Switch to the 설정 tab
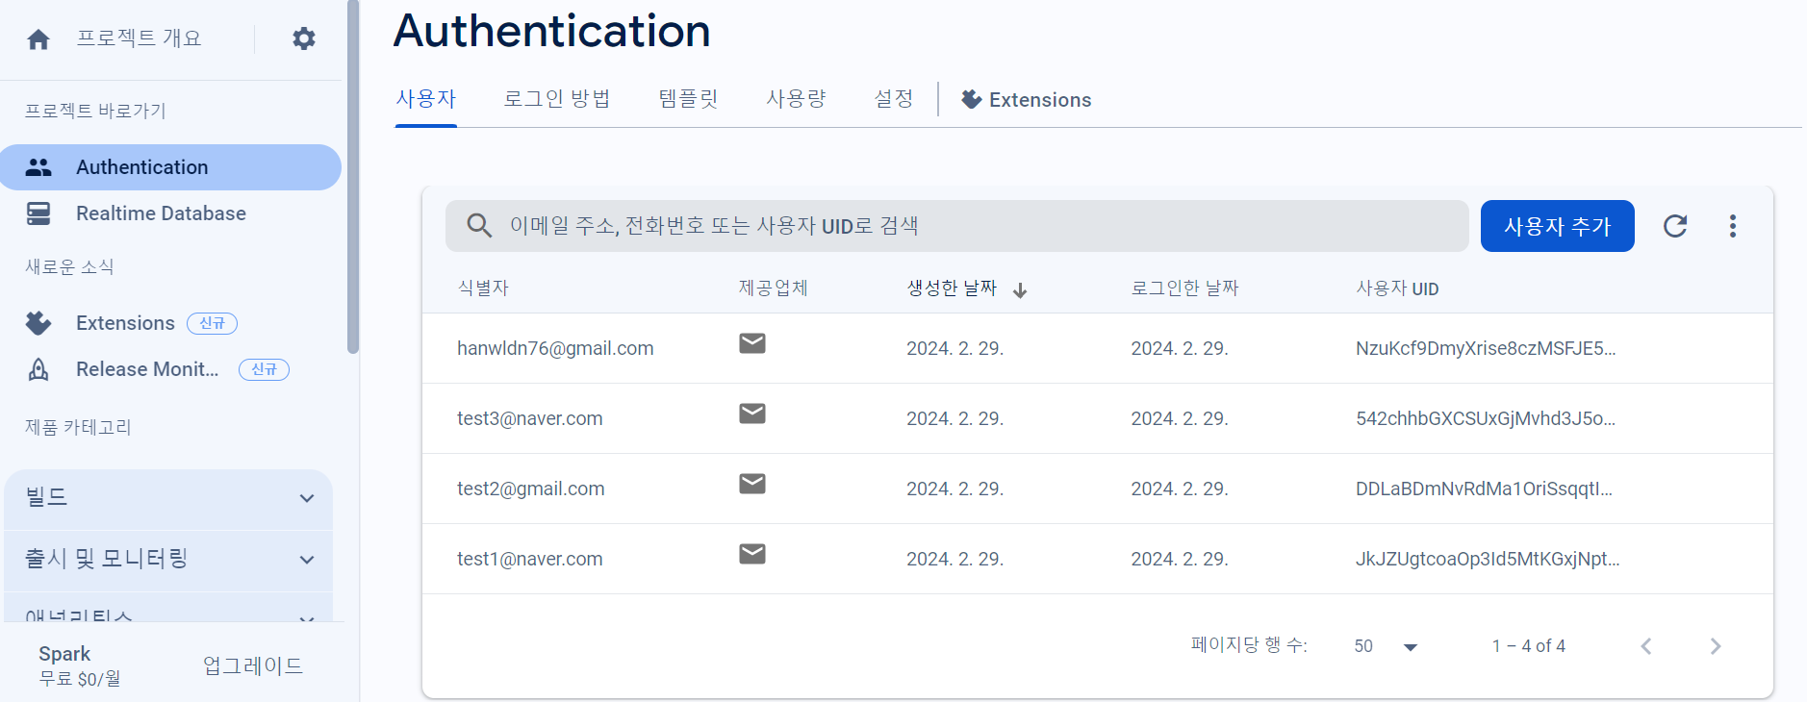1807x702 pixels. 894,99
